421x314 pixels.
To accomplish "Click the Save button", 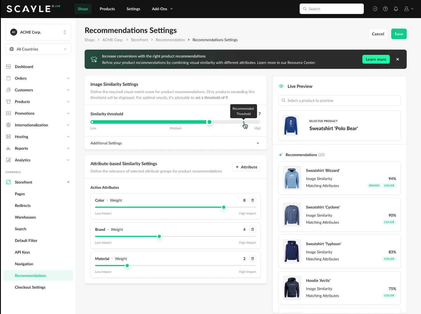I will (399, 34).
